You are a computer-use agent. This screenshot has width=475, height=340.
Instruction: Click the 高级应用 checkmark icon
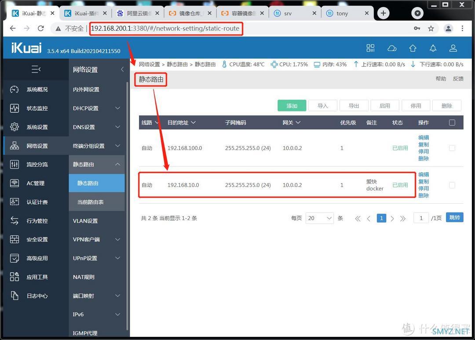15,258
